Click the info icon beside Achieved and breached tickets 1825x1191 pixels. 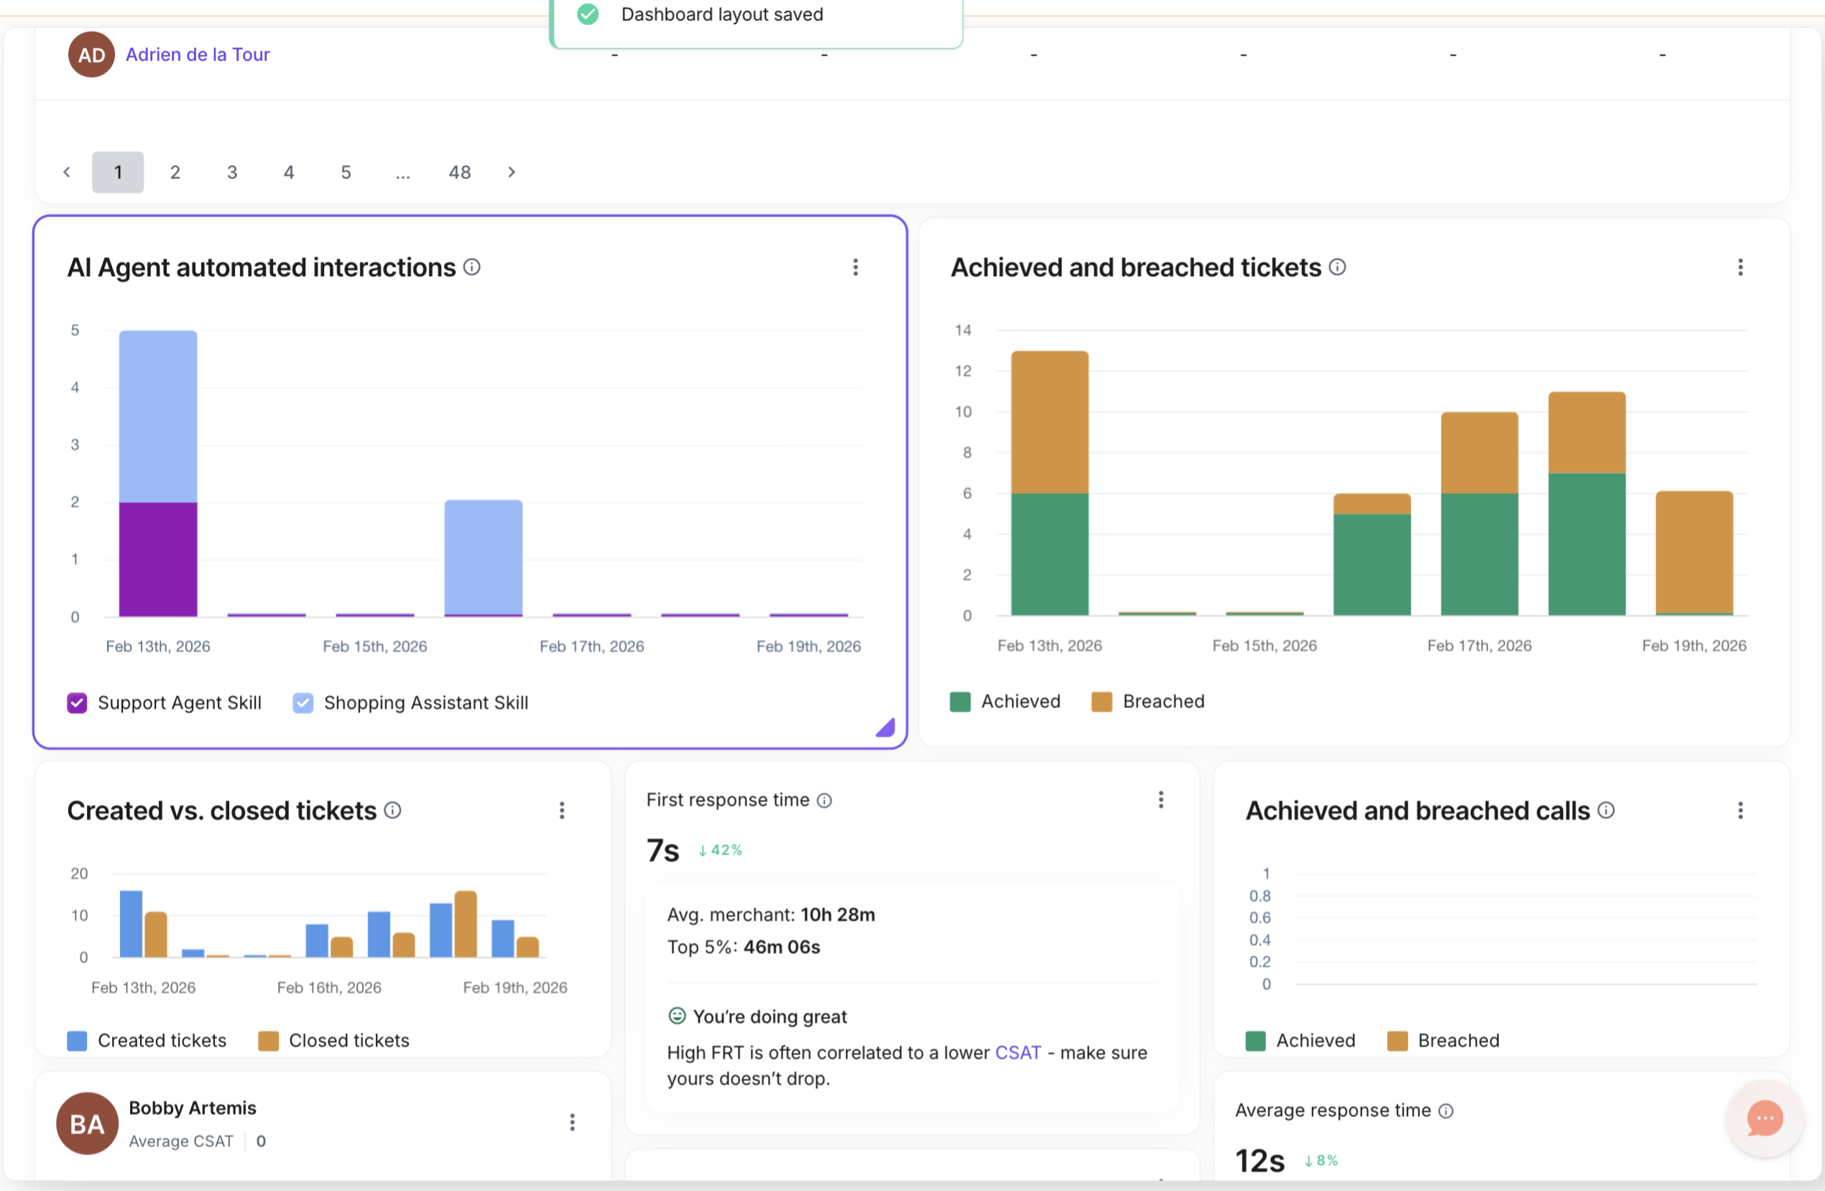(1337, 267)
